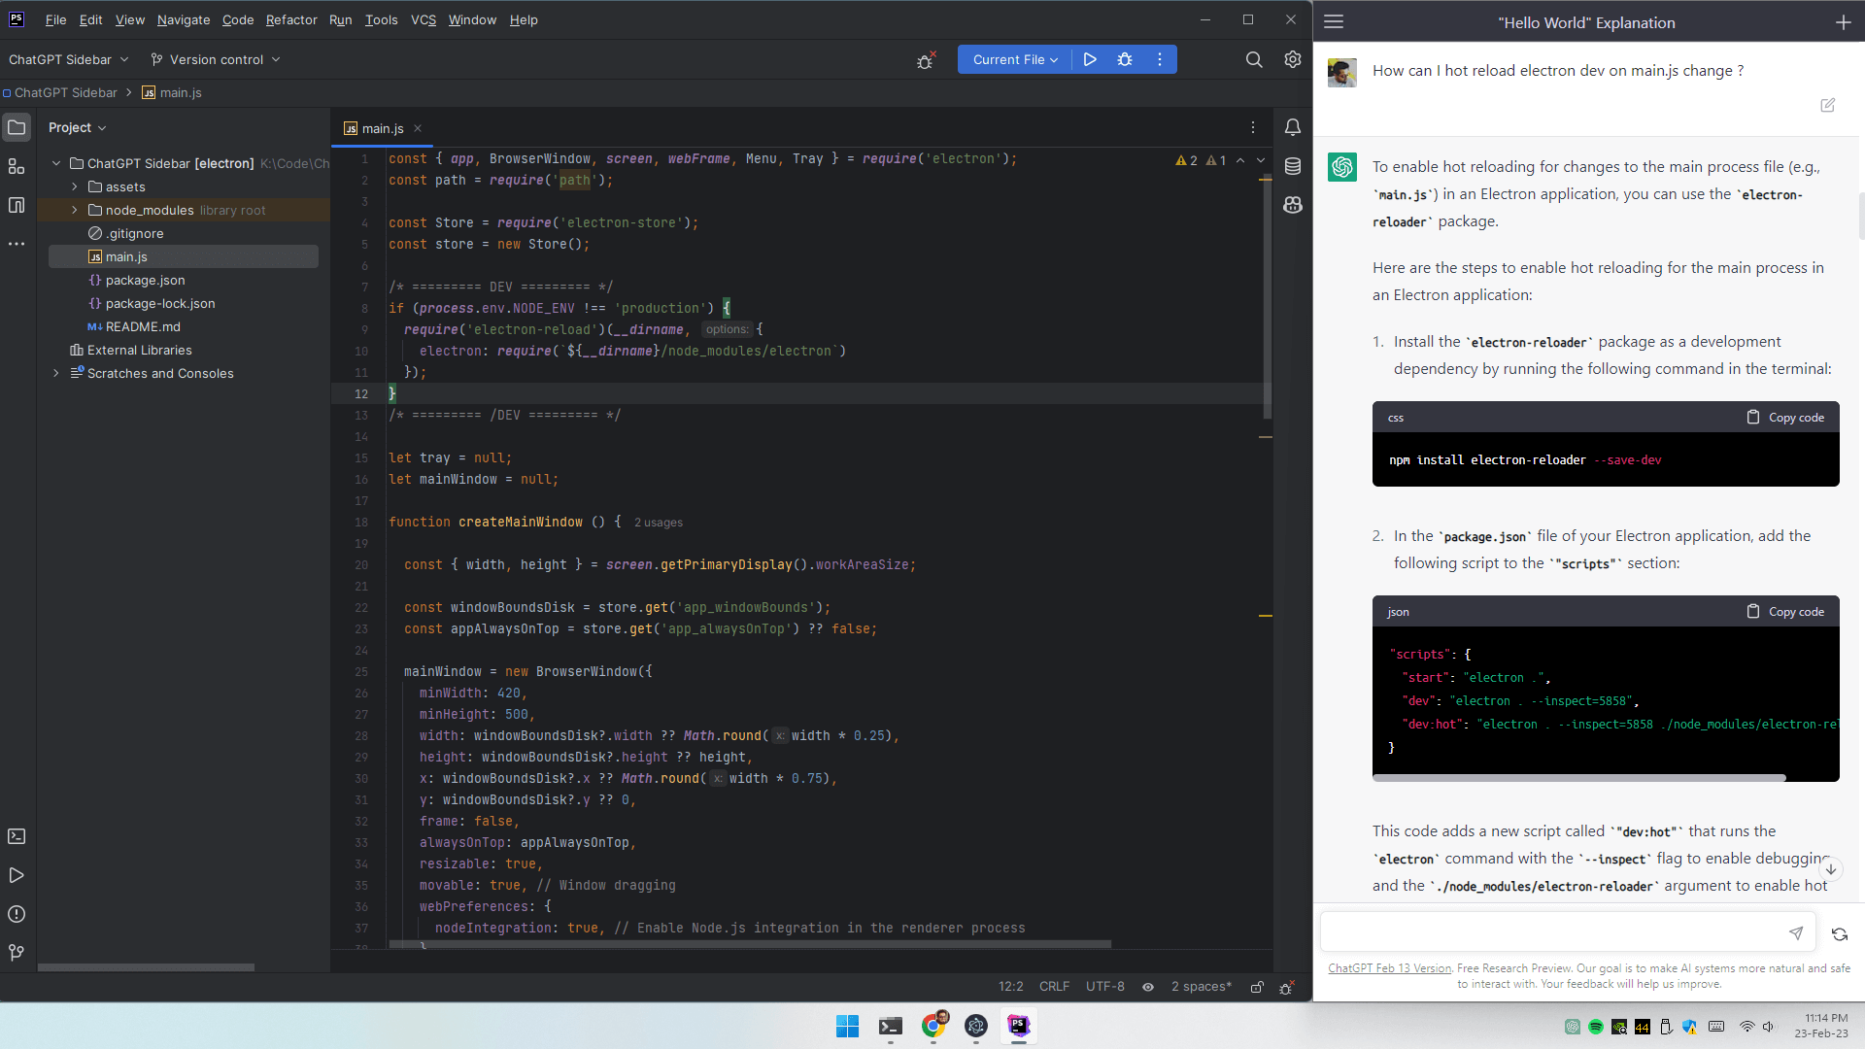Toggle the ChatGPT hamburger sidebar menu

[x=1334, y=21]
